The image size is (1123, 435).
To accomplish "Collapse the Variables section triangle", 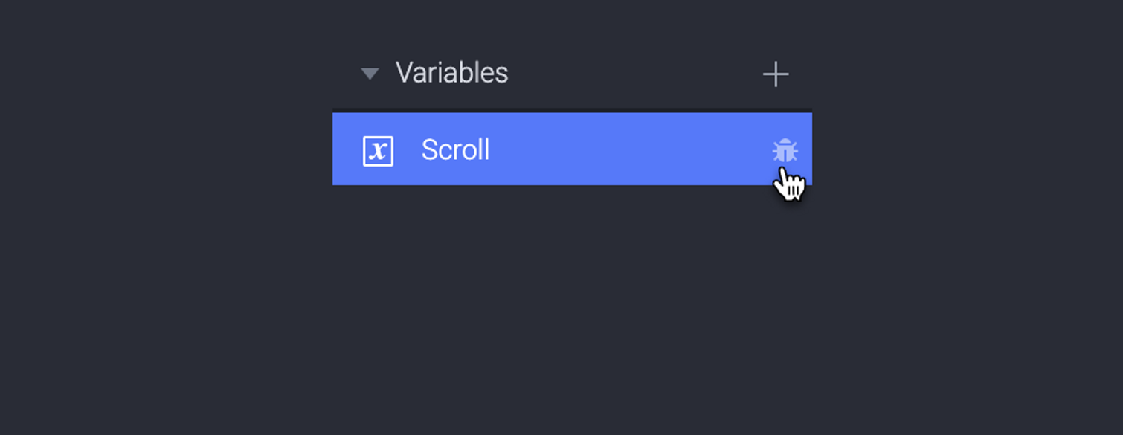I will (370, 74).
